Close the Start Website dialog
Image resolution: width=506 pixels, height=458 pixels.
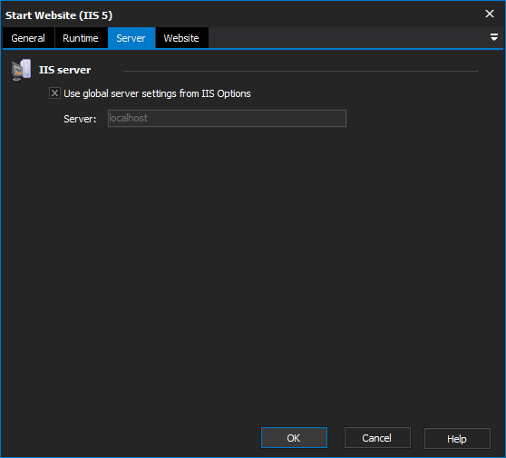[x=489, y=14]
